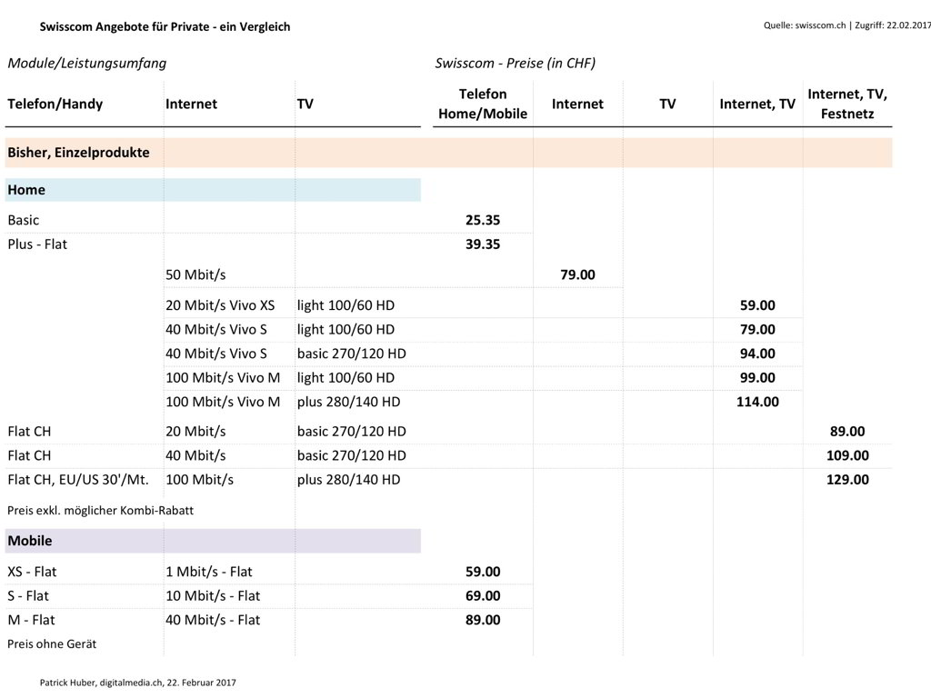Image resolution: width=931 pixels, height=698 pixels.
Task: Click the price 129.00
Action: [x=847, y=480]
